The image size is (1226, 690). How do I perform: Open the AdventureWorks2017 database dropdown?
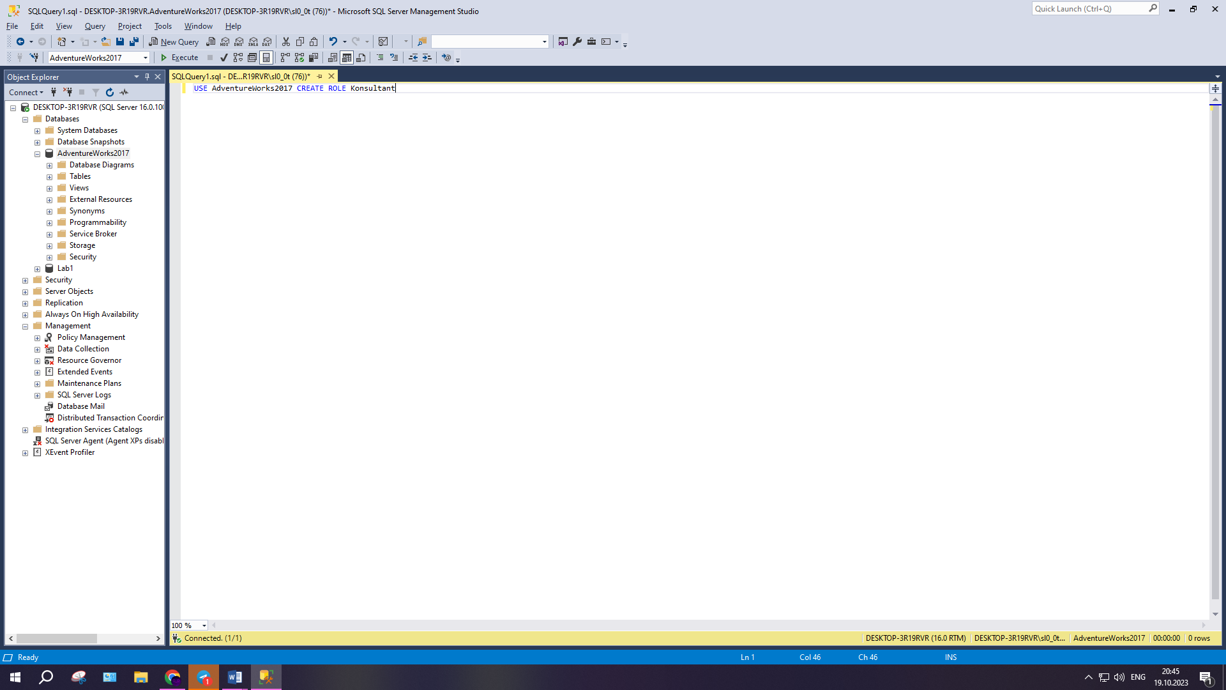click(146, 58)
